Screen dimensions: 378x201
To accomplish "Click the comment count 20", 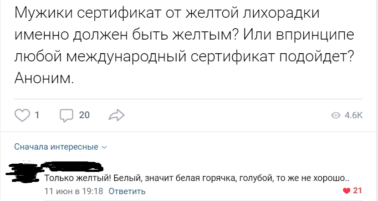I will pos(84,116).
